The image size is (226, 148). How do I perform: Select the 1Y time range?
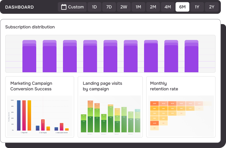point(197,7)
